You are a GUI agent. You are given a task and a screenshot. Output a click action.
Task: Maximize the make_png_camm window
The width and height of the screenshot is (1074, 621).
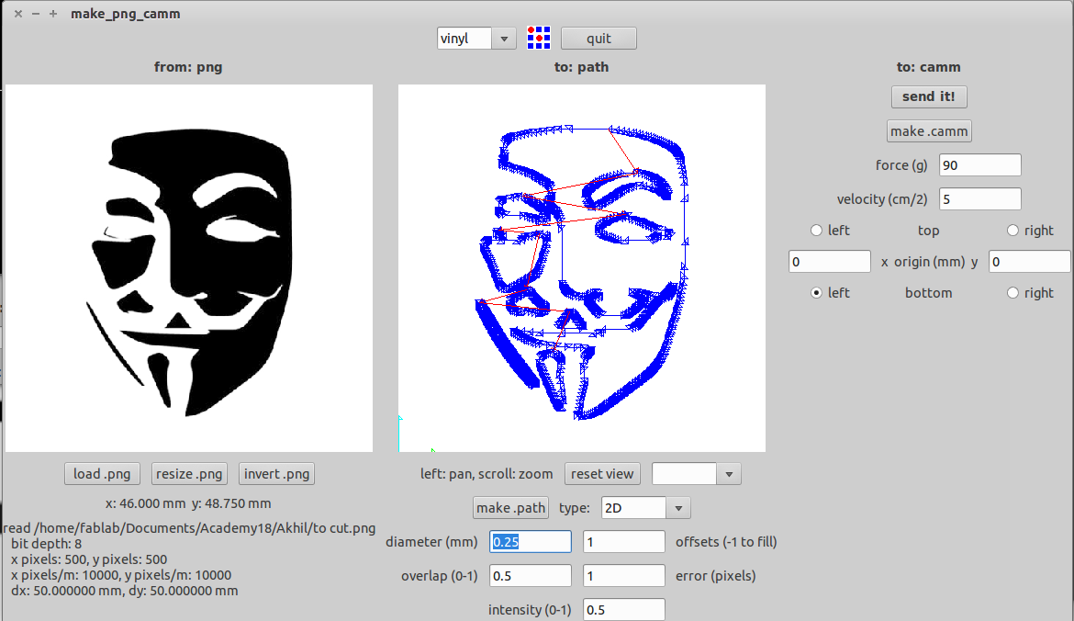[x=52, y=14]
